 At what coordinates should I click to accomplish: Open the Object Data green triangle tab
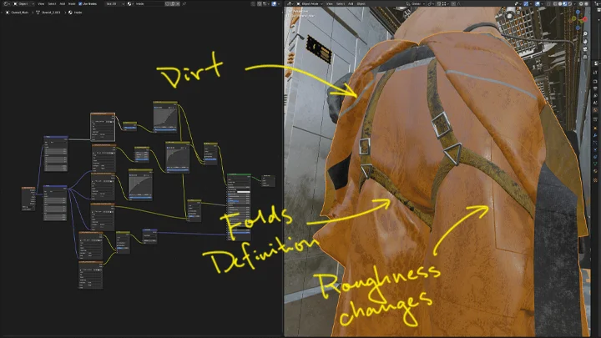click(595, 164)
